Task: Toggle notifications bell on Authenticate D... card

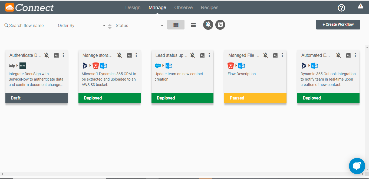Action: click(47, 55)
